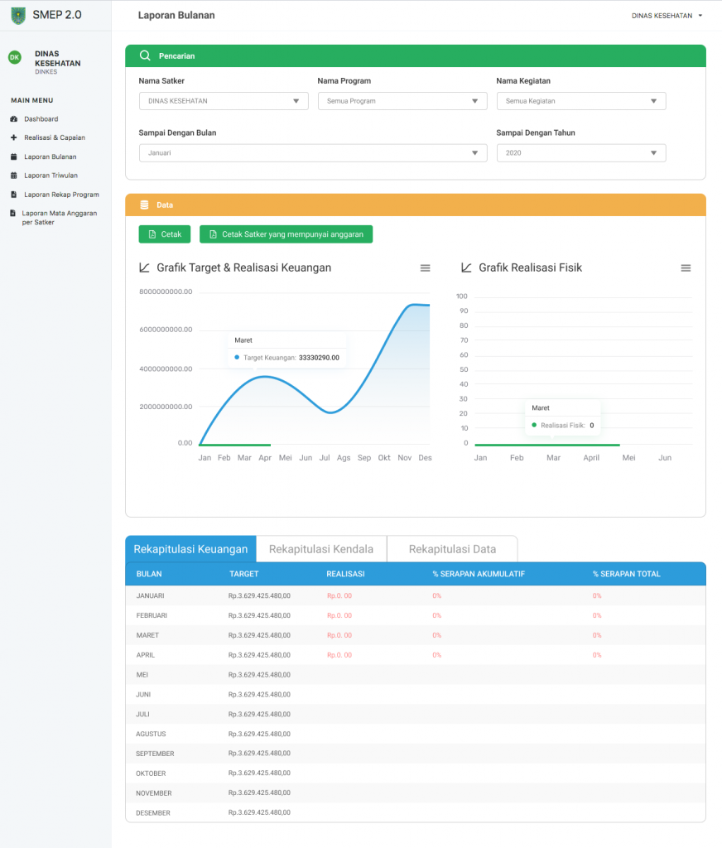Open the Nama Program dropdown
722x848 pixels.
pos(402,100)
